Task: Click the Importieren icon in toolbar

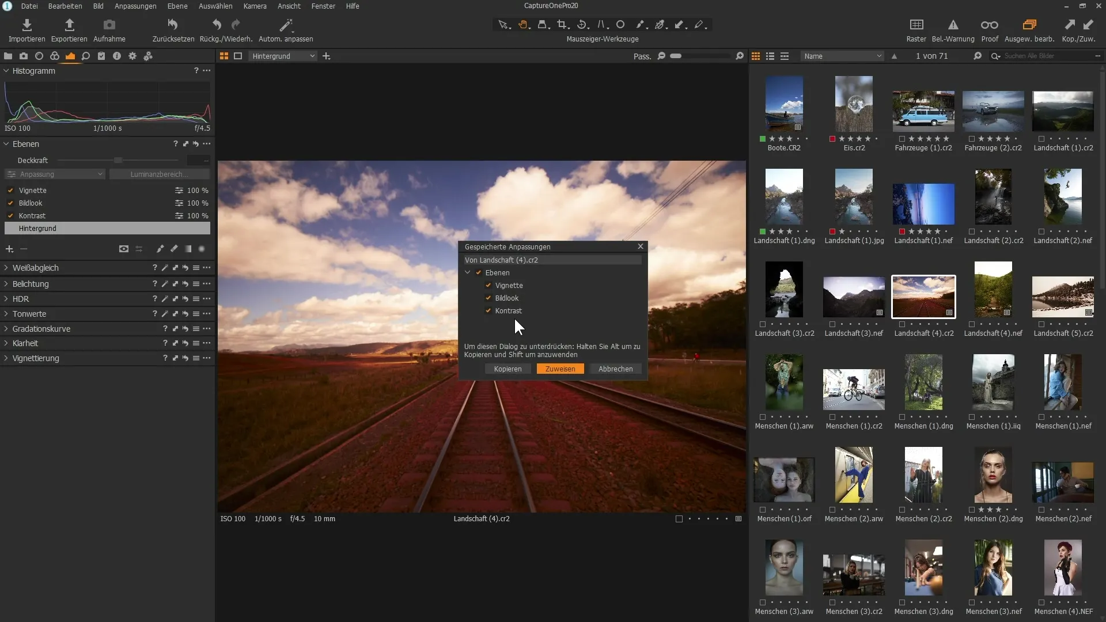Action: coord(26,25)
